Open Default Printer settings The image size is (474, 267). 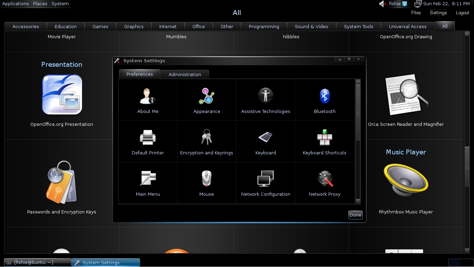click(x=148, y=138)
